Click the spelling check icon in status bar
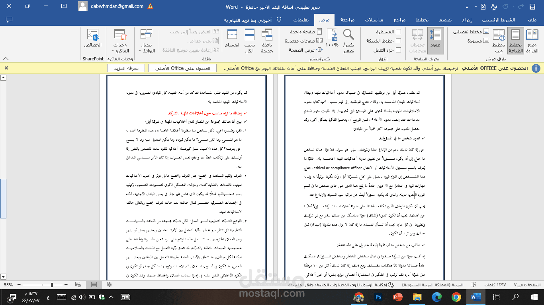 click(474, 285)
